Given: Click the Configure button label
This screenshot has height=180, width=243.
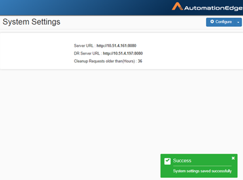Looking at the screenshot, I should (x=224, y=22).
